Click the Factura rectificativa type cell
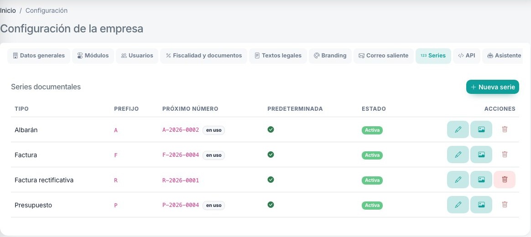 (44, 180)
